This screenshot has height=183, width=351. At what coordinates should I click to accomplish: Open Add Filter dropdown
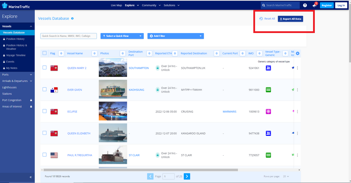pyautogui.click(x=176, y=36)
